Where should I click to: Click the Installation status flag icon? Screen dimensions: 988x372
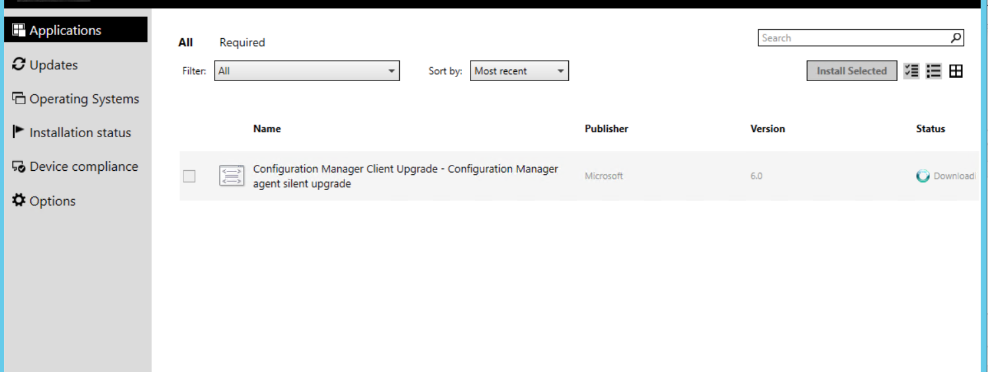coord(18,133)
